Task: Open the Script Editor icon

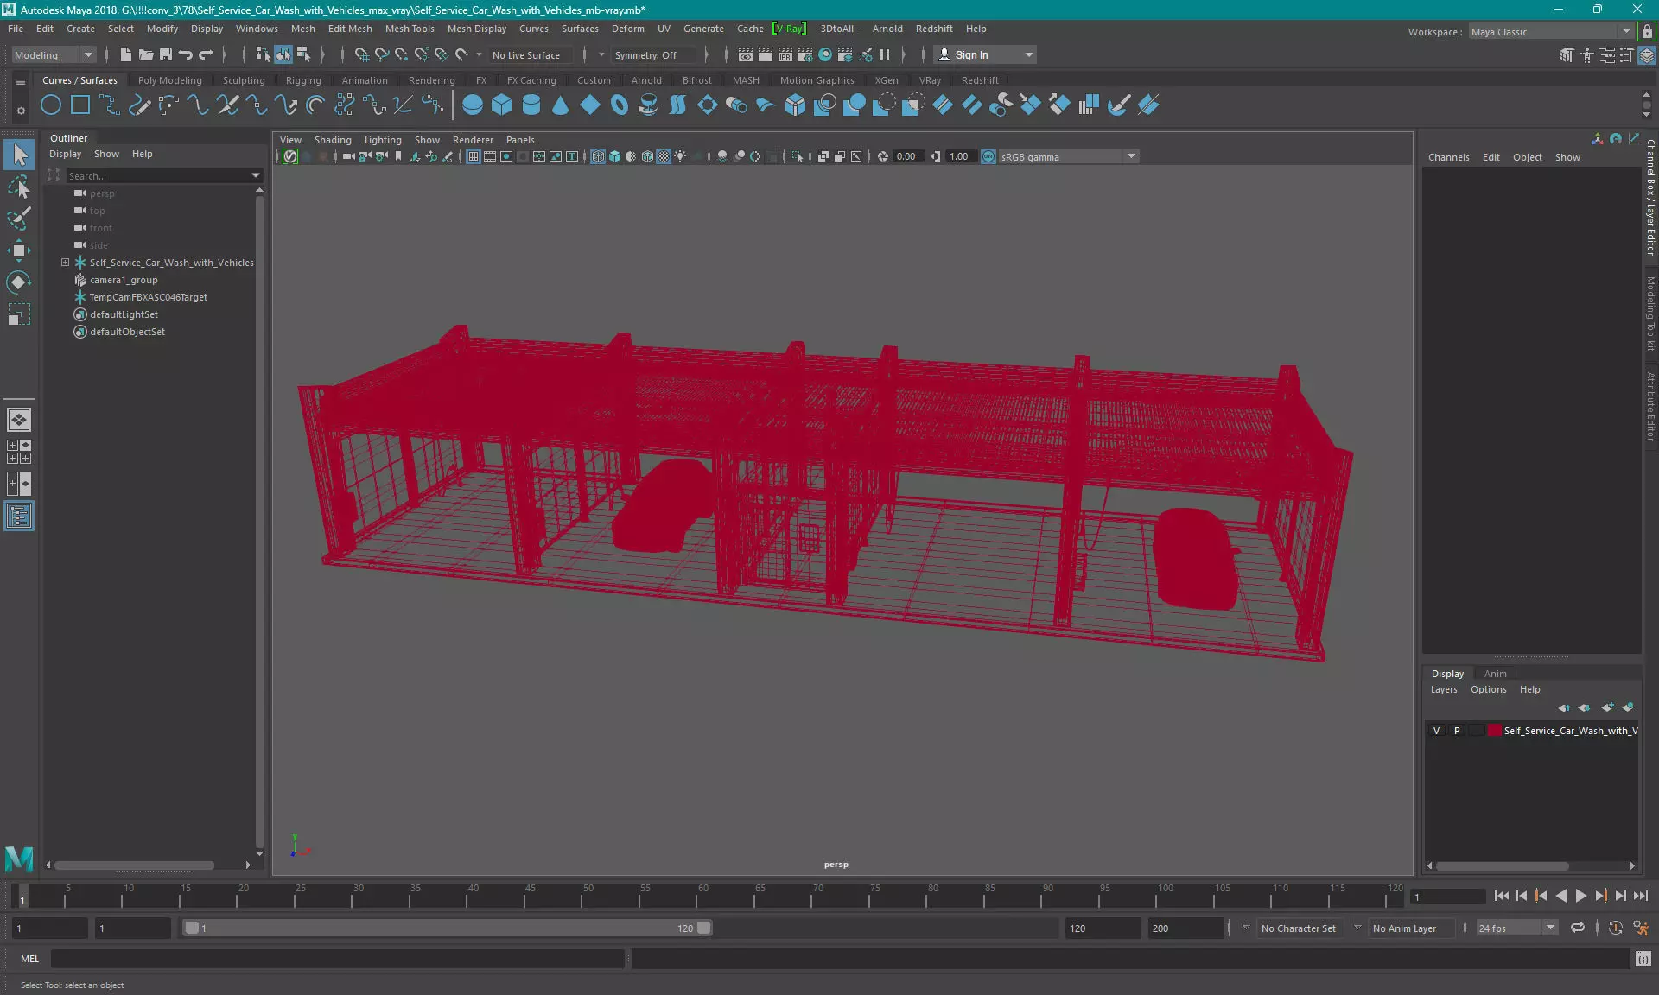Action: pos(1643,959)
